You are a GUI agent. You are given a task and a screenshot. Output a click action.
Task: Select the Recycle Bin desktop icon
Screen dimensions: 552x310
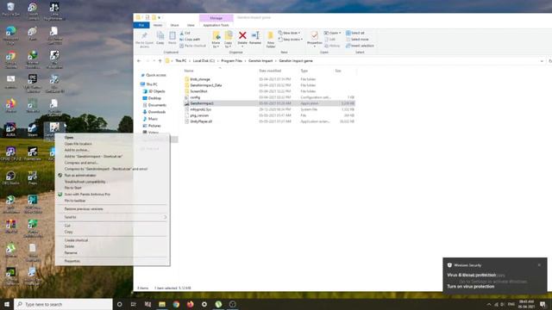pos(10,9)
